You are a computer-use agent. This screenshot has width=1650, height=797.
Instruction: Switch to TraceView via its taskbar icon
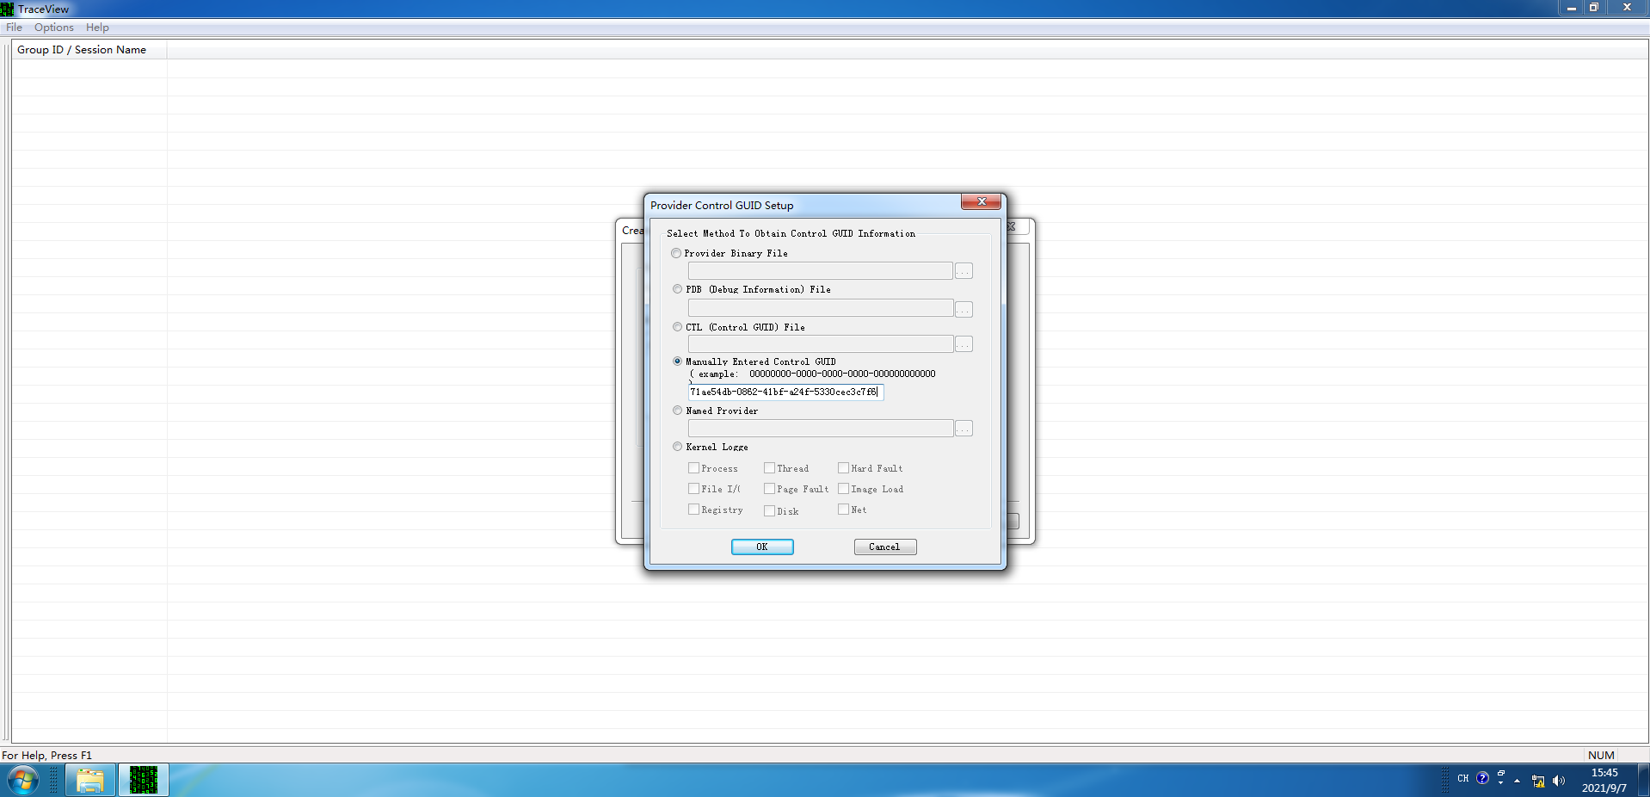143,780
